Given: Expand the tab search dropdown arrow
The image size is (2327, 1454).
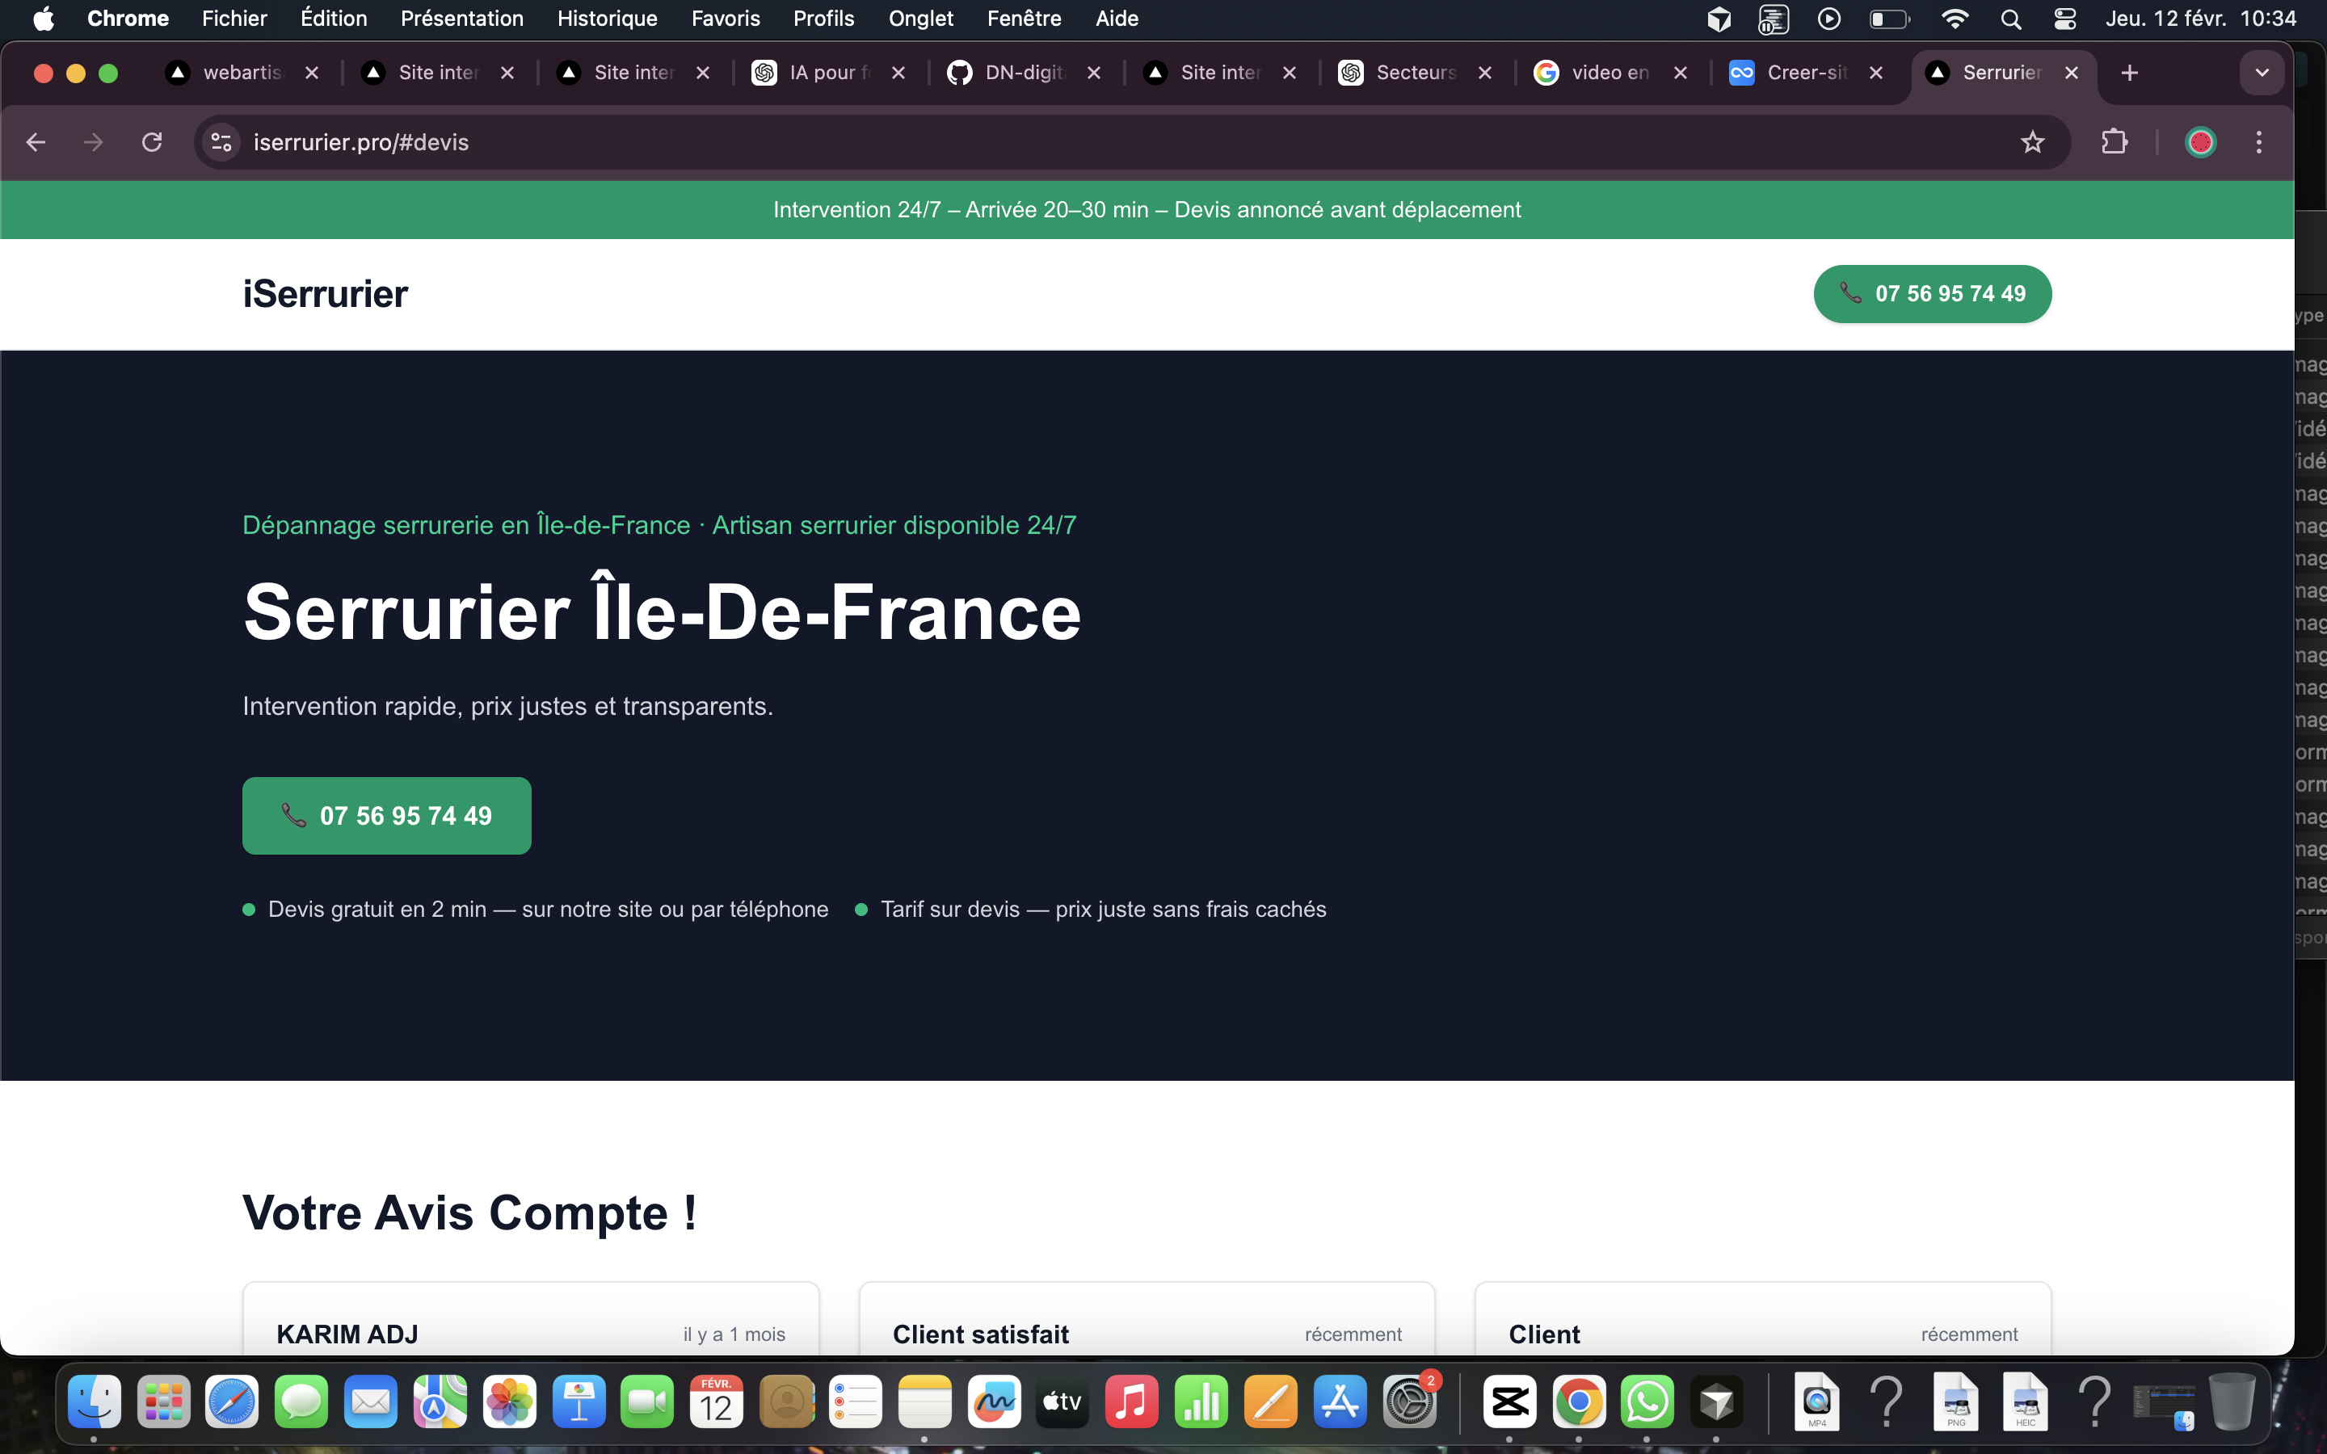Looking at the screenshot, I should 2262,72.
